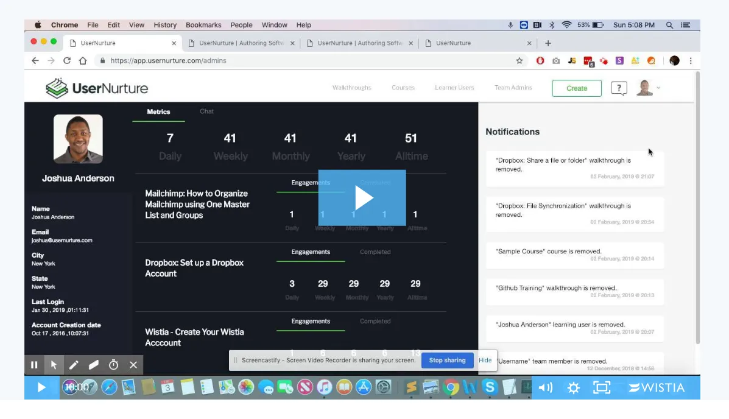The width and height of the screenshot is (729, 419).
Task: Close the first UserNurture tab
Action: (174, 43)
